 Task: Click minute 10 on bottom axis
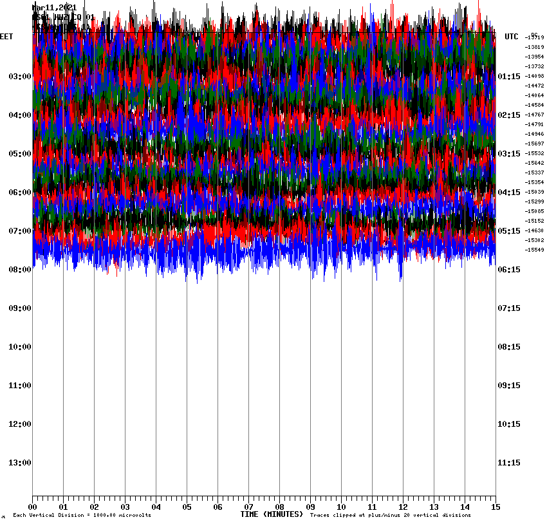pyautogui.click(x=341, y=507)
